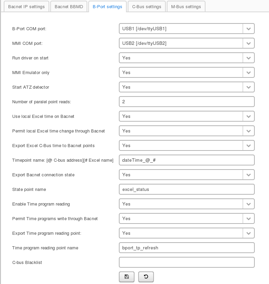Focus the State point name field
Viewport: 269px width, 284px height.
click(x=186, y=190)
